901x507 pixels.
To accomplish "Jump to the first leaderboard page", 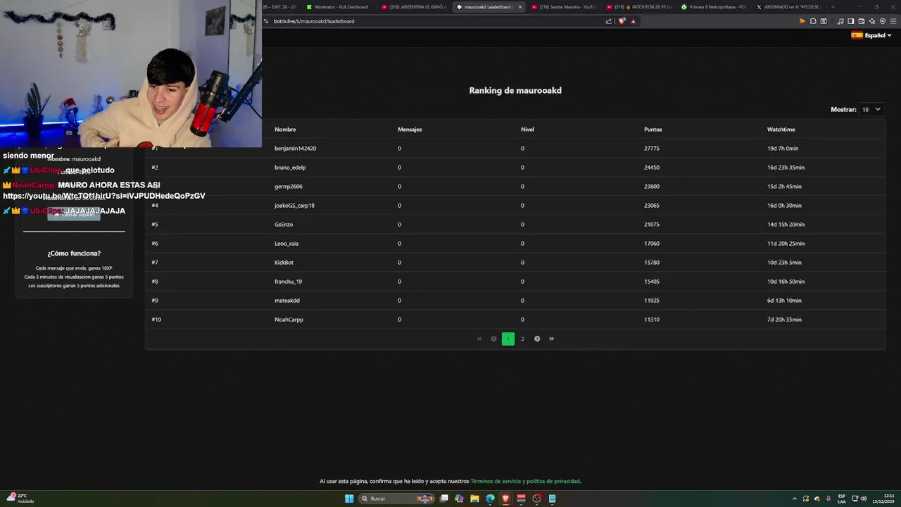I will pyautogui.click(x=479, y=339).
